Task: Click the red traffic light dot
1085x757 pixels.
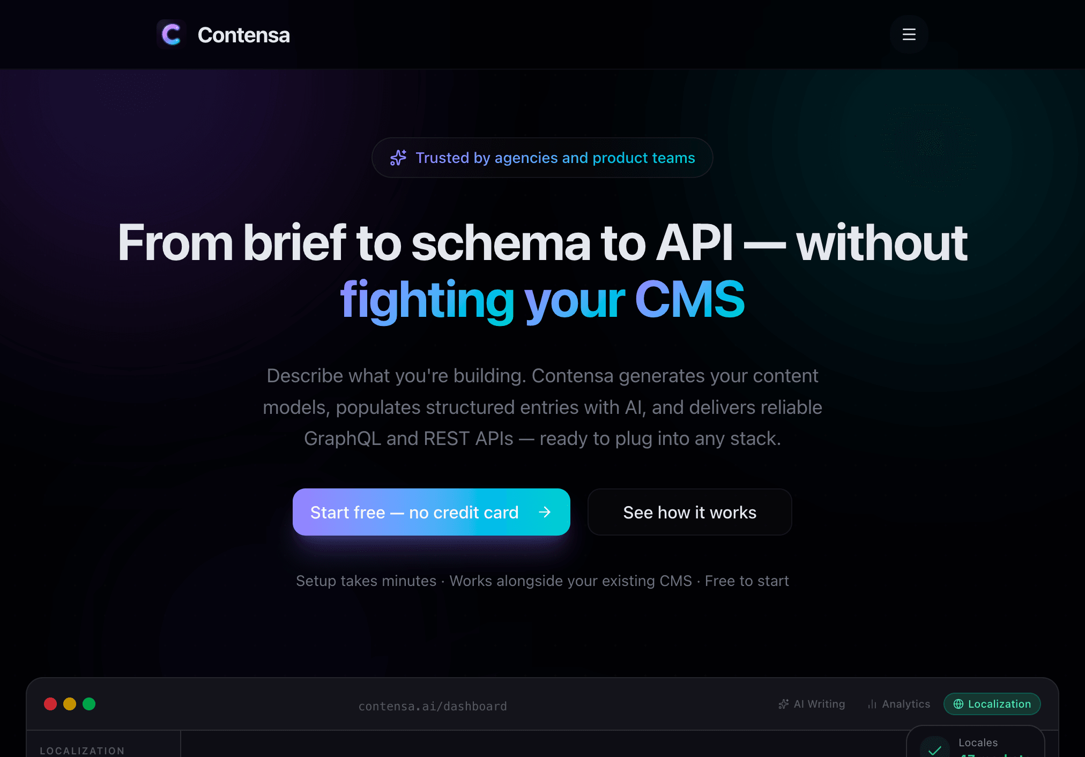Action: click(x=51, y=704)
